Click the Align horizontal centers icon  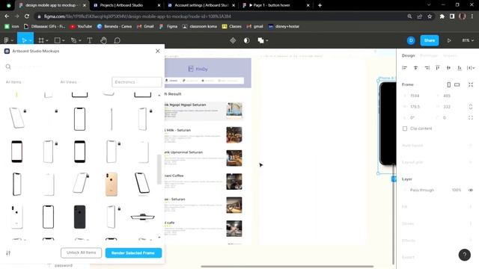coord(415,68)
